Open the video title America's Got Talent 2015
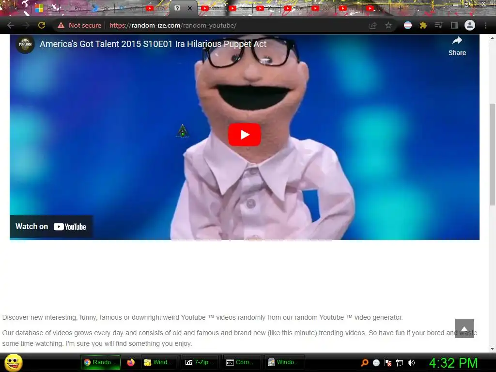496x372 pixels. (x=153, y=44)
